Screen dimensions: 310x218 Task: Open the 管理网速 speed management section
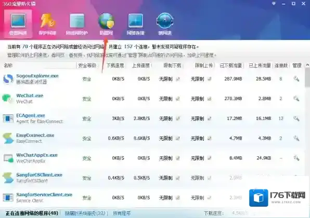click(x=18, y=24)
